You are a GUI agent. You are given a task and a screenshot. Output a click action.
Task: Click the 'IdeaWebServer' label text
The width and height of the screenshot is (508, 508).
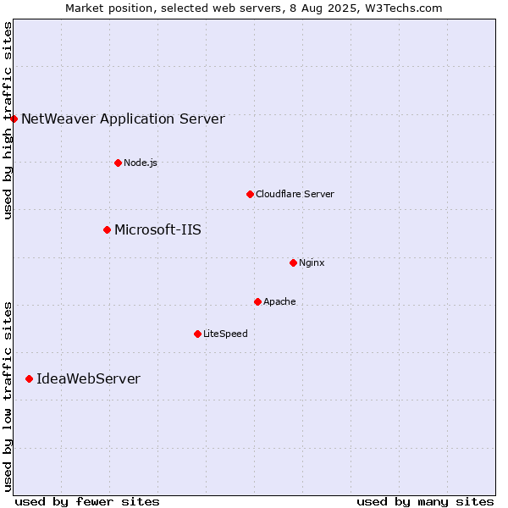88,378
